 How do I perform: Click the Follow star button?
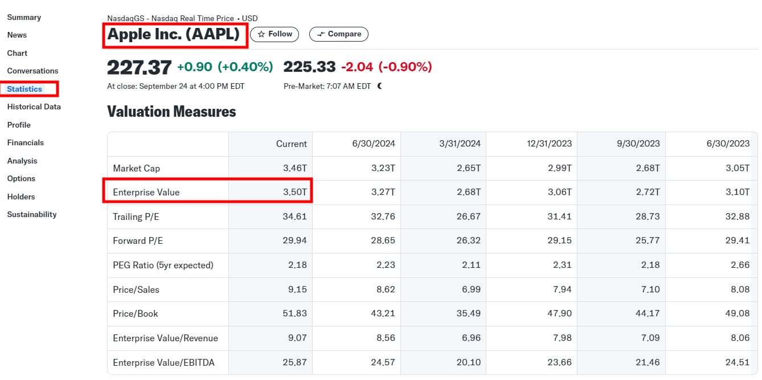275,34
